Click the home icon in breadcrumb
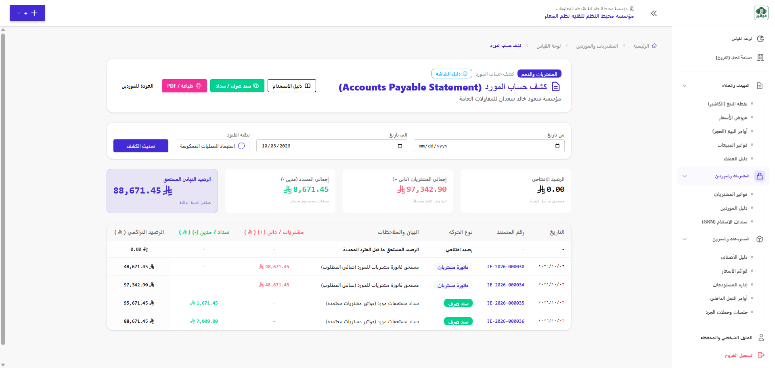Viewport: 775px width, 368px height. tap(654, 46)
